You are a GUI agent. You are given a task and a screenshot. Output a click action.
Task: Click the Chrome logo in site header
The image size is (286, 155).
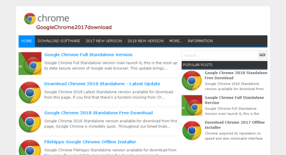(x=30, y=19)
